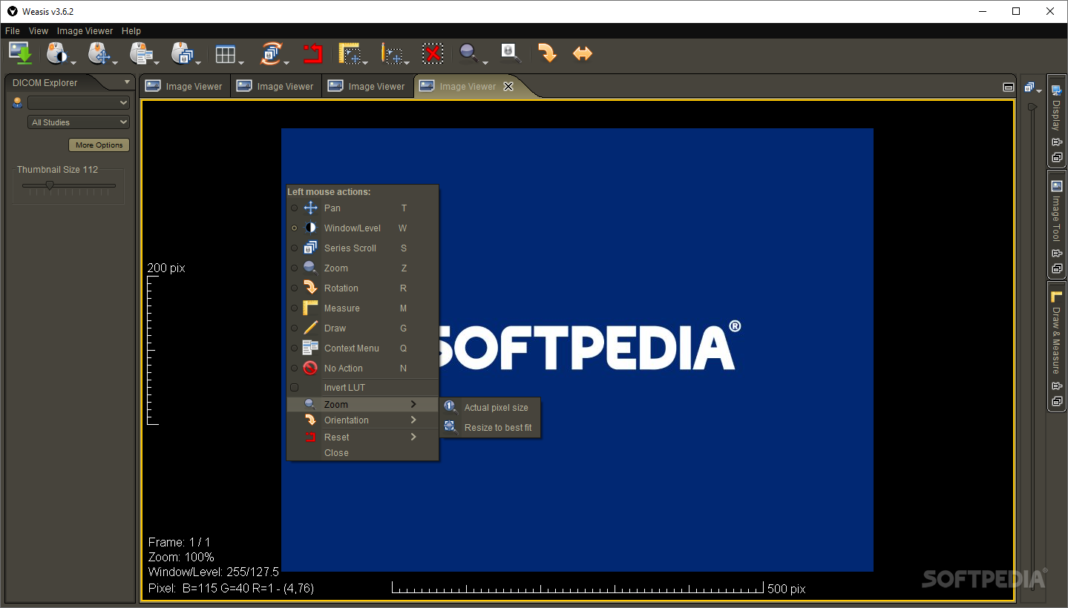Click the middle mouse button pan icon

click(x=99, y=53)
